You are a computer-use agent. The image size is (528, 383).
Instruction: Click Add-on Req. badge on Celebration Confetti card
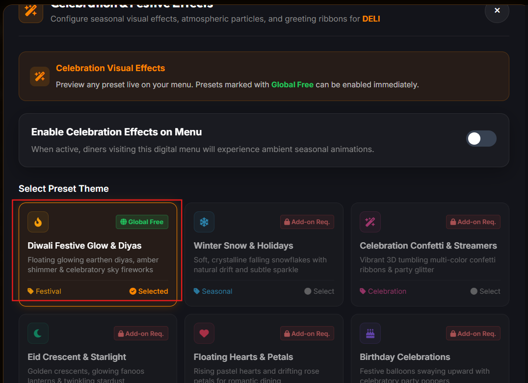click(x=473, y=222)
